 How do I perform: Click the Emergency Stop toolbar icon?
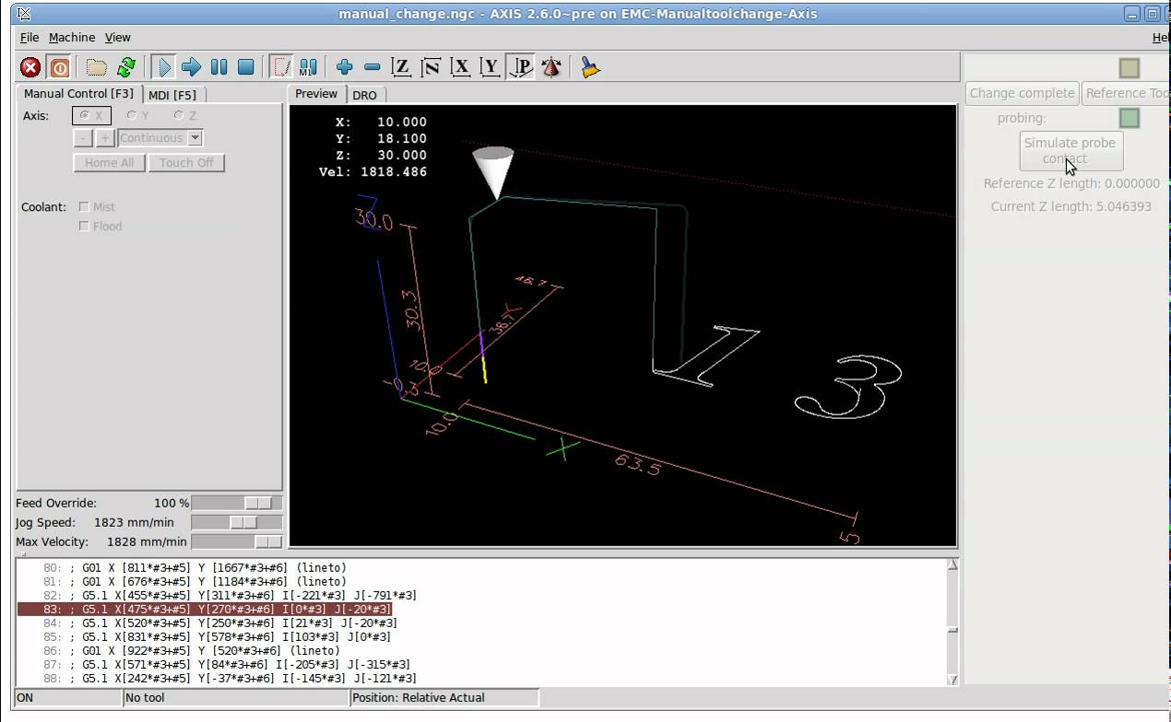30,67
